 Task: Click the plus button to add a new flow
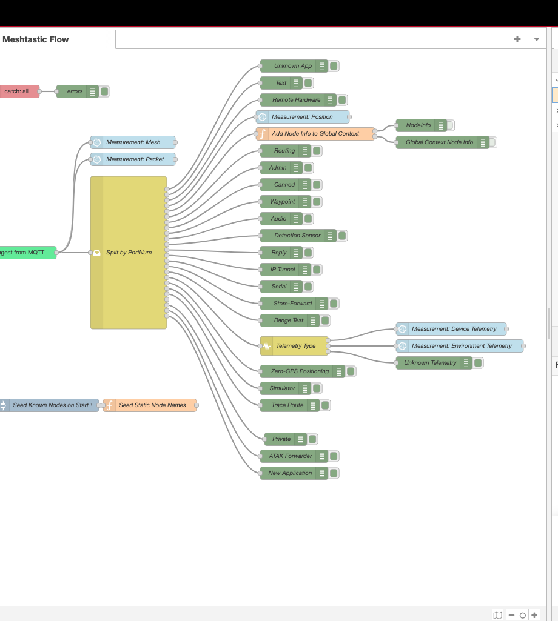tap(517, 39)
